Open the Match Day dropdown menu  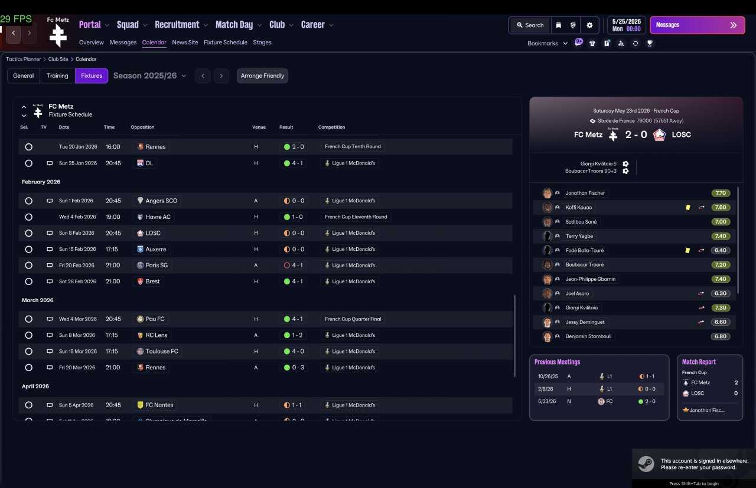[x=239, y=25]
